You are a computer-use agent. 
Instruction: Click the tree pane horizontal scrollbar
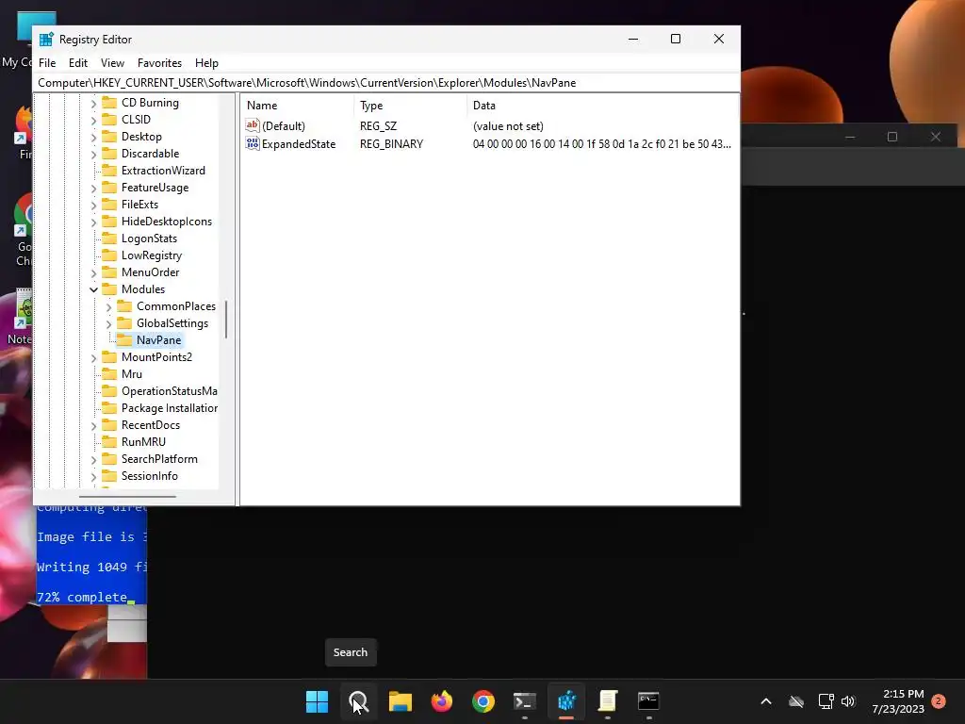pyautogui.click(x=127, y=496)
